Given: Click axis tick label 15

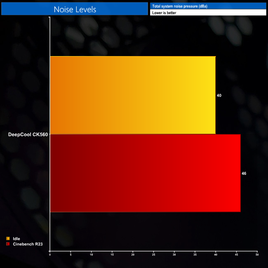Looking at the screenshot, I should click(112, 255).
